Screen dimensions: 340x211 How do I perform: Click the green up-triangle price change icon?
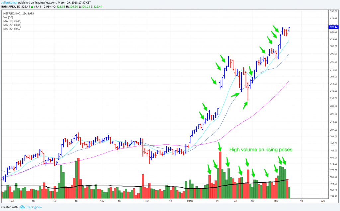(x=32, y=7)
